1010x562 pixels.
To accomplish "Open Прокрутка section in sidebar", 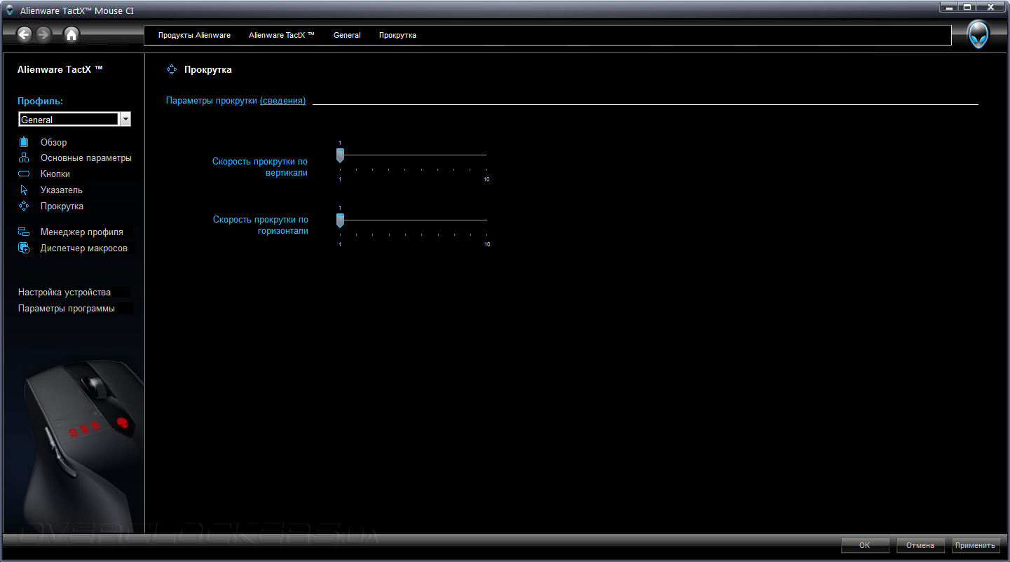I will point(62,206).
